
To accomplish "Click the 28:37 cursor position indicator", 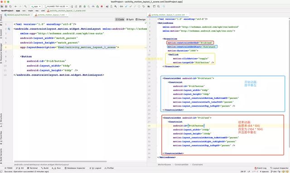I will tap(243, 172).
